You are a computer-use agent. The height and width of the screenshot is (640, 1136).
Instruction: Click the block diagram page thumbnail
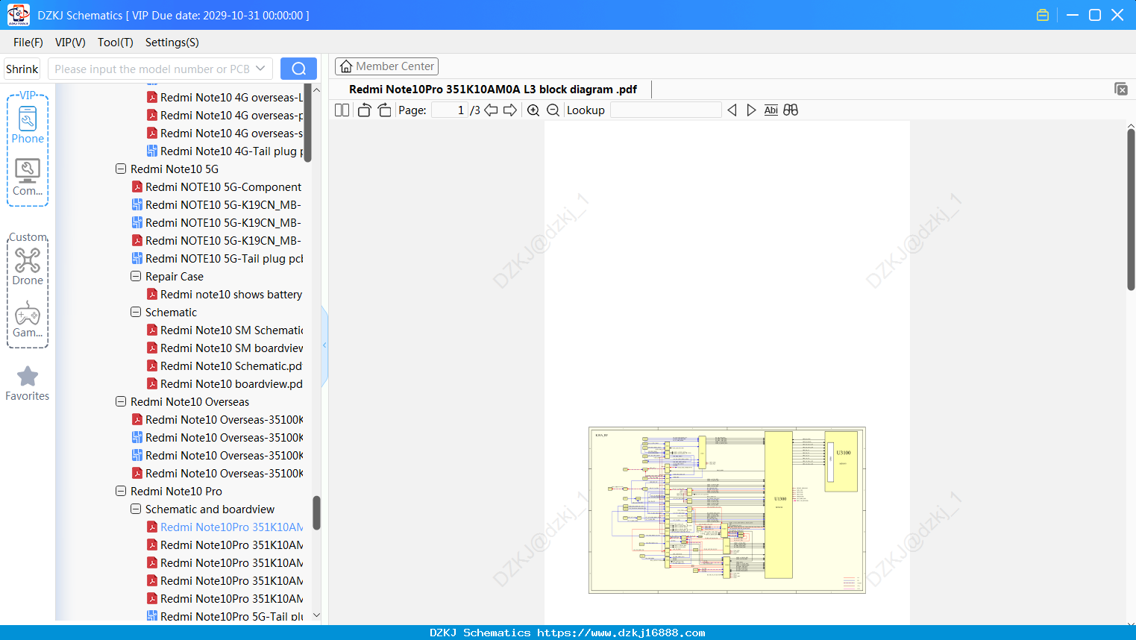[727, 510]
